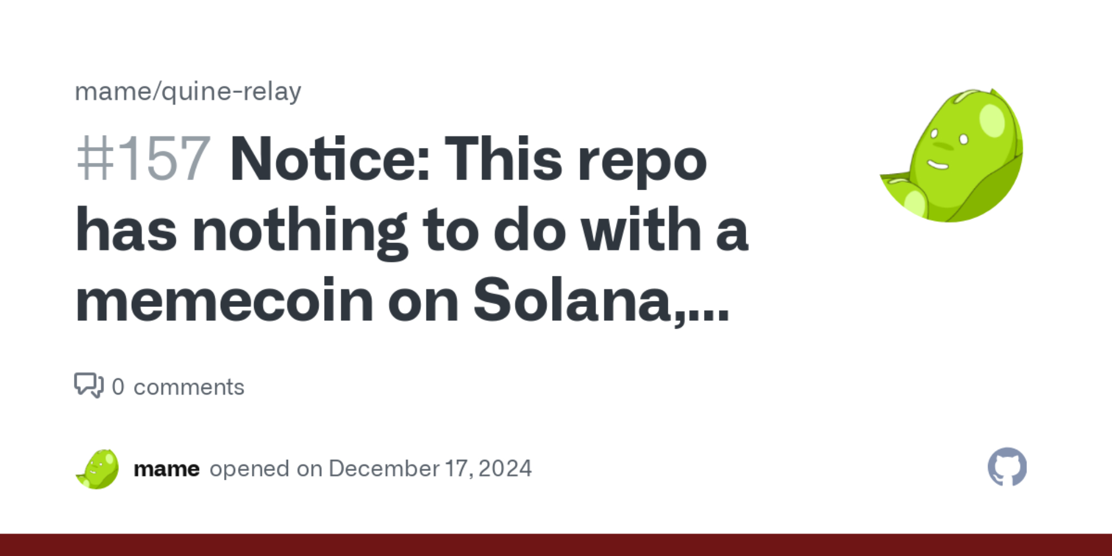Click the dark red bar at bottom
This screenshot has width=1112, height=556.
(556, 545)
